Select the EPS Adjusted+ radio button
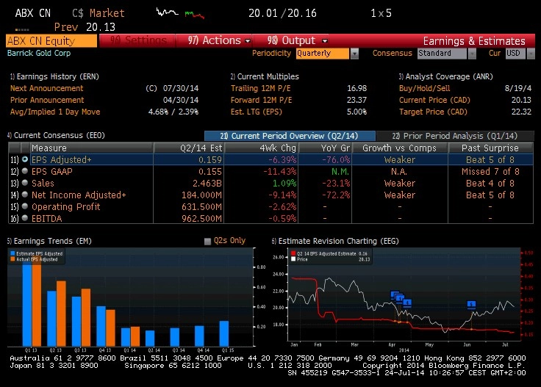 pos(25,159)
